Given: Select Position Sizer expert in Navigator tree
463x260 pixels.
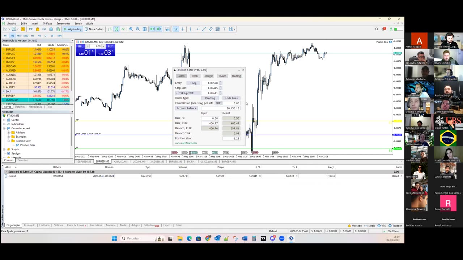Looking at the screenshot, I should click(x=27, y=145).
